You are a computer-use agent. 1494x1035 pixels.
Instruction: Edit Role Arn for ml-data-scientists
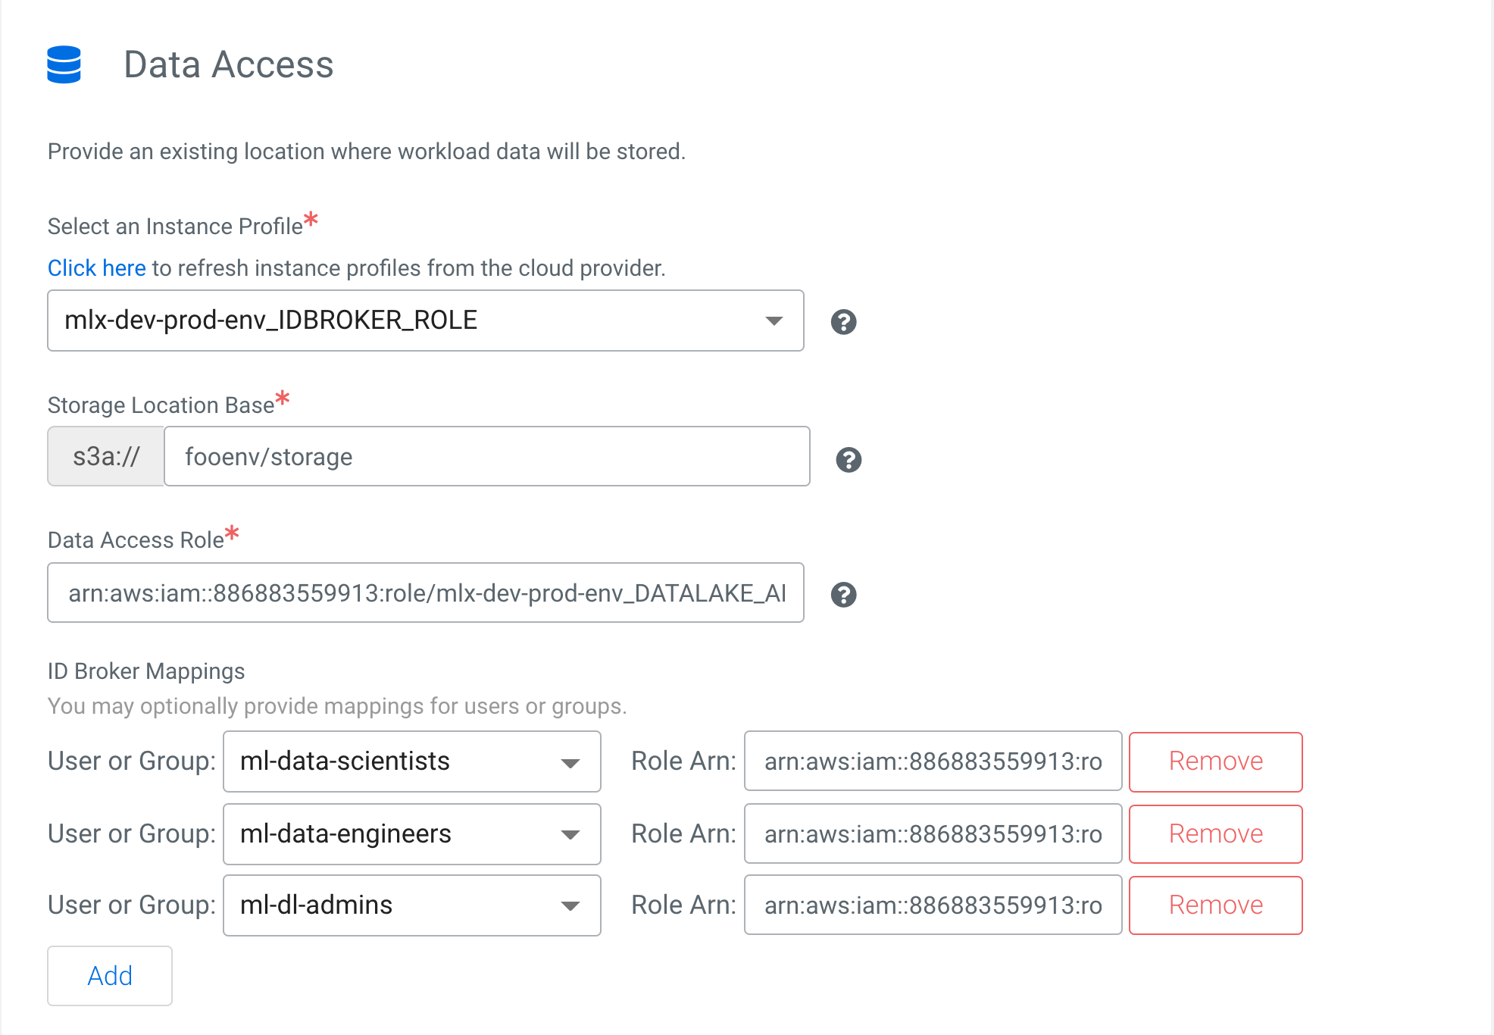pos(933,761)
